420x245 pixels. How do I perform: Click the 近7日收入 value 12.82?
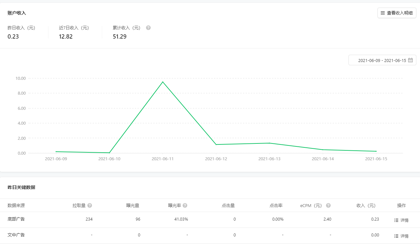point(66,37)
